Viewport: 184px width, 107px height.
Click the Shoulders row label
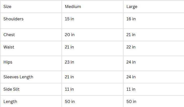[13, 19]
